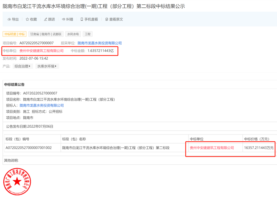The image size is (277, 197).
Task: Click the 项目类别：施工 text
Action: tap(18, 111)
